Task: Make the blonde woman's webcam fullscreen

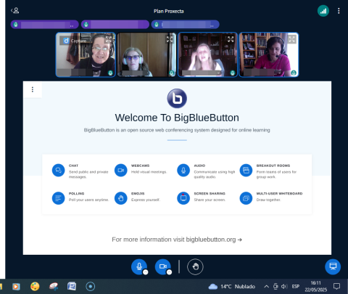Action: coord(231,39)
